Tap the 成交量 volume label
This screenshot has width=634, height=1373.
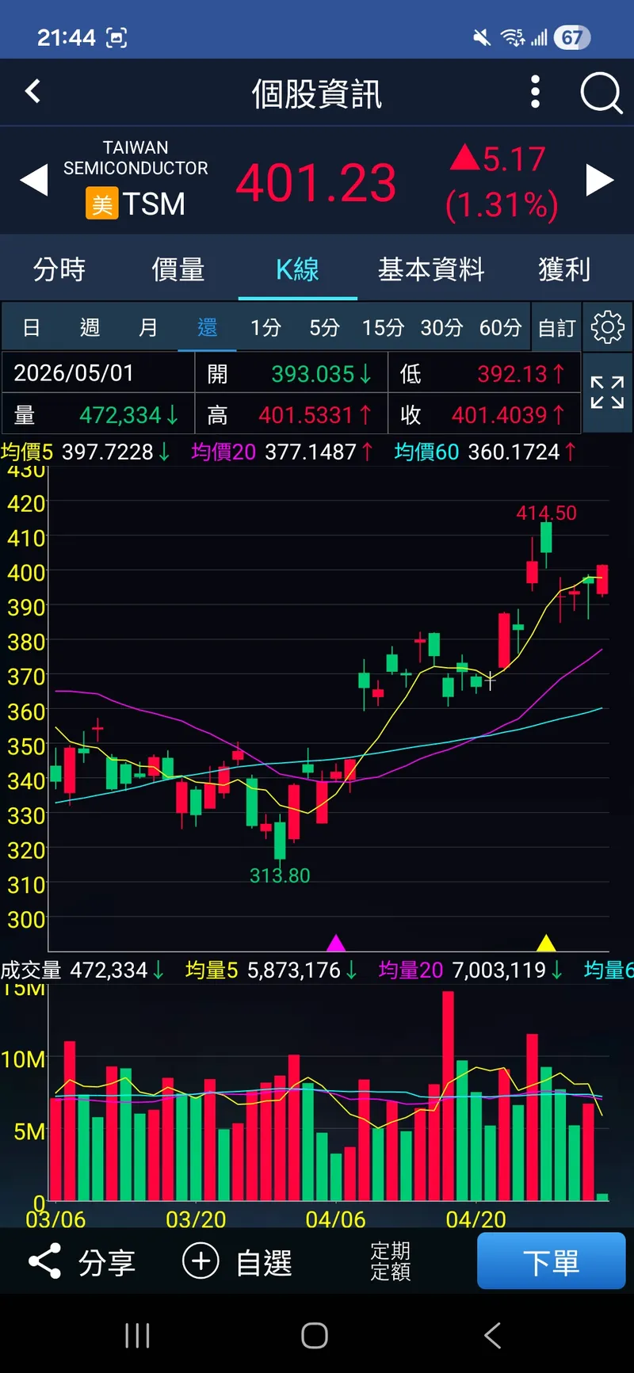click(x=31, y=970)
